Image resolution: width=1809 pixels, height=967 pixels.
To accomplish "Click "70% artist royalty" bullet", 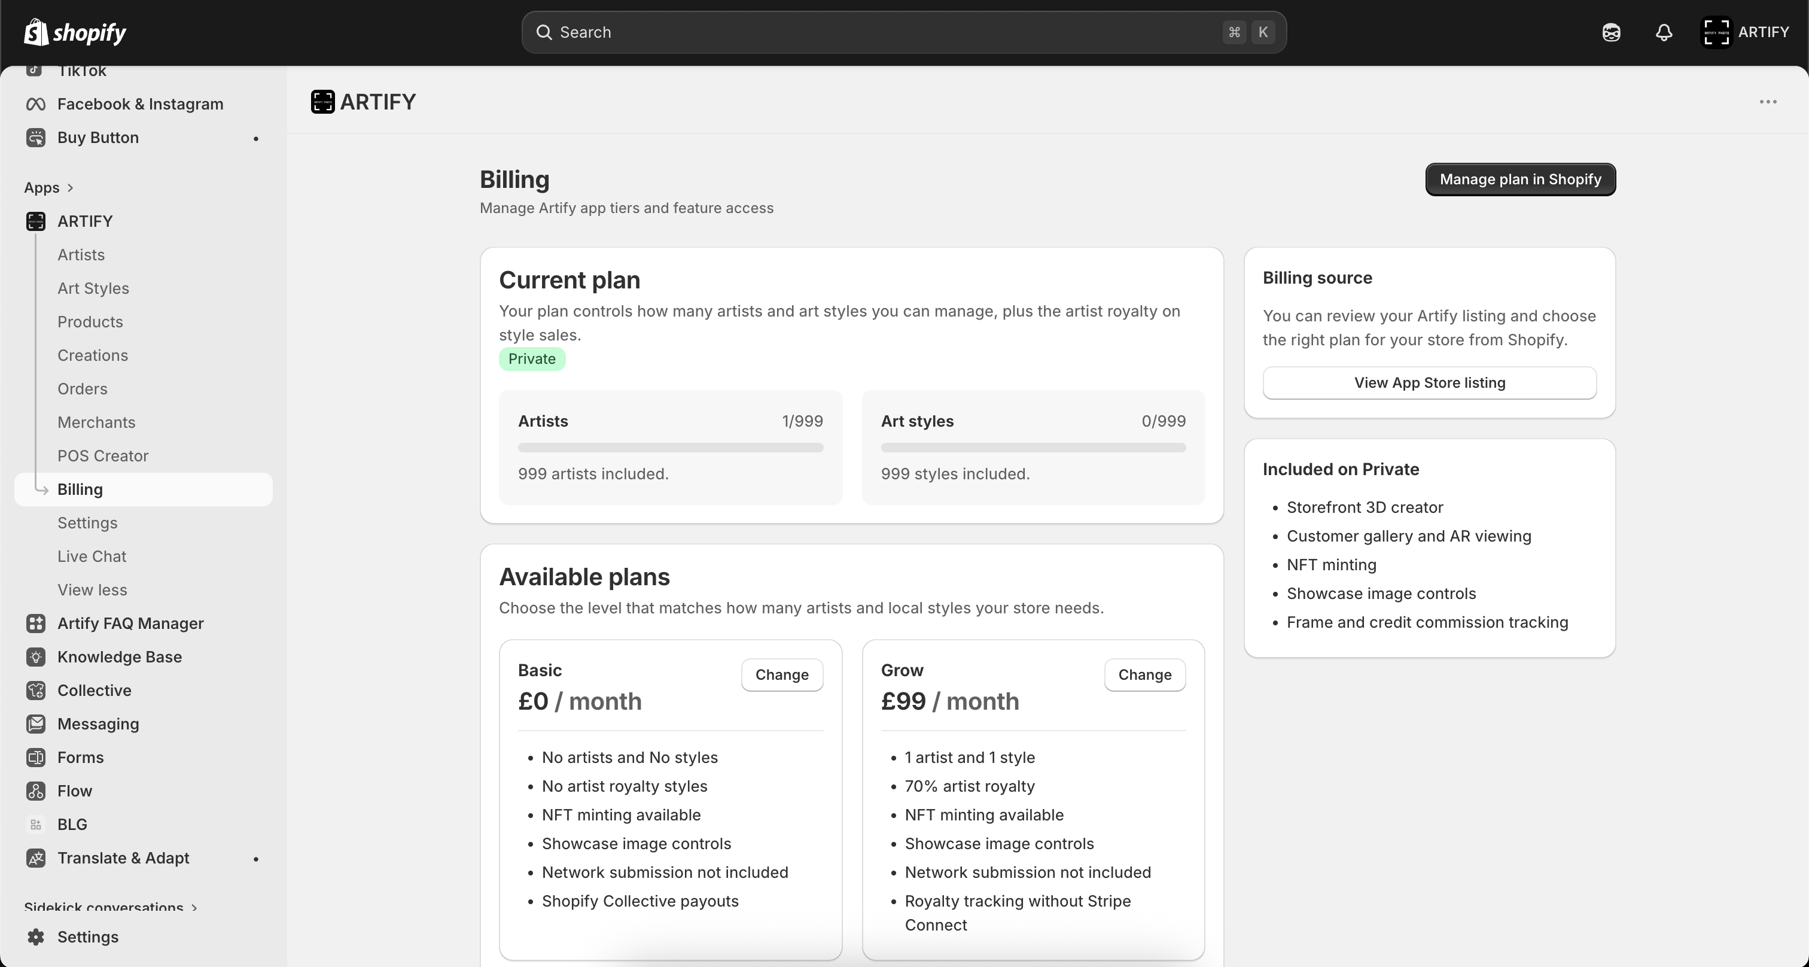I will (969, 786).
